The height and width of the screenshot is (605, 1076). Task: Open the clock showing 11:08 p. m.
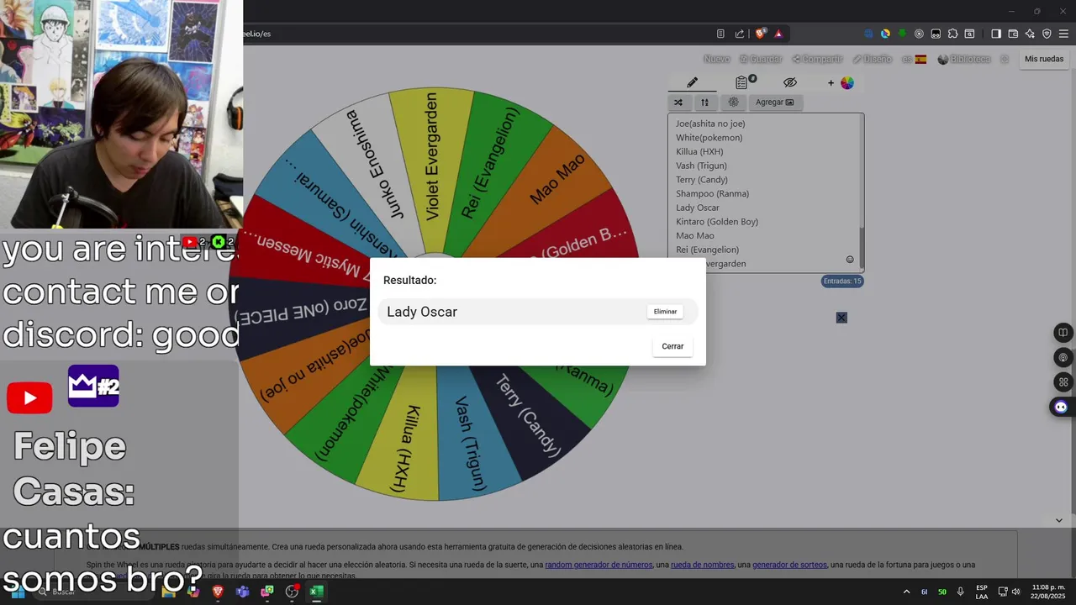click(x=1048, y=592)
